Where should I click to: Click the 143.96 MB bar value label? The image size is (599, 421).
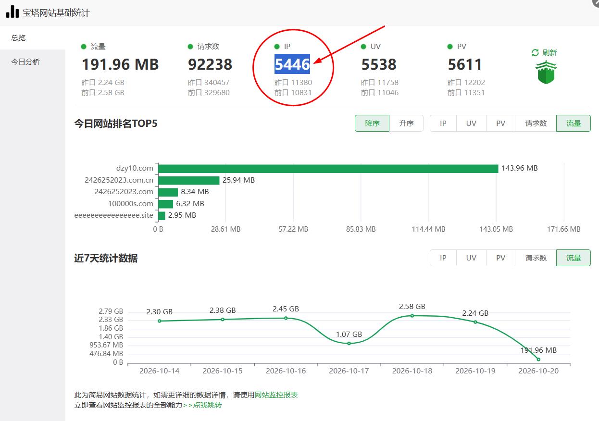point(520,168)
